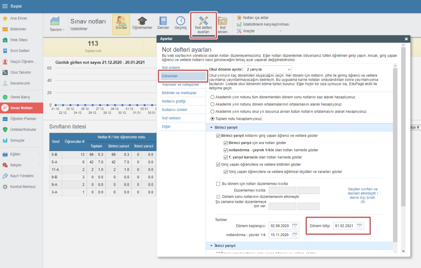Select radio 'tüm dönemlerdeki dönem sonu notlarını'
421x268 pixels.
[x=212, y=97]
